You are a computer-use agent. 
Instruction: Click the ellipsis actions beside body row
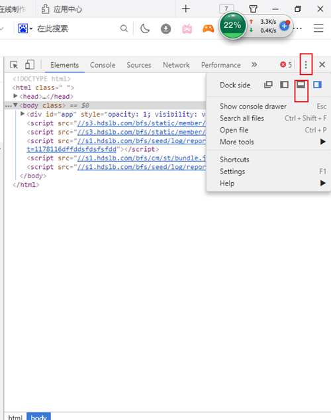point(8,105)
